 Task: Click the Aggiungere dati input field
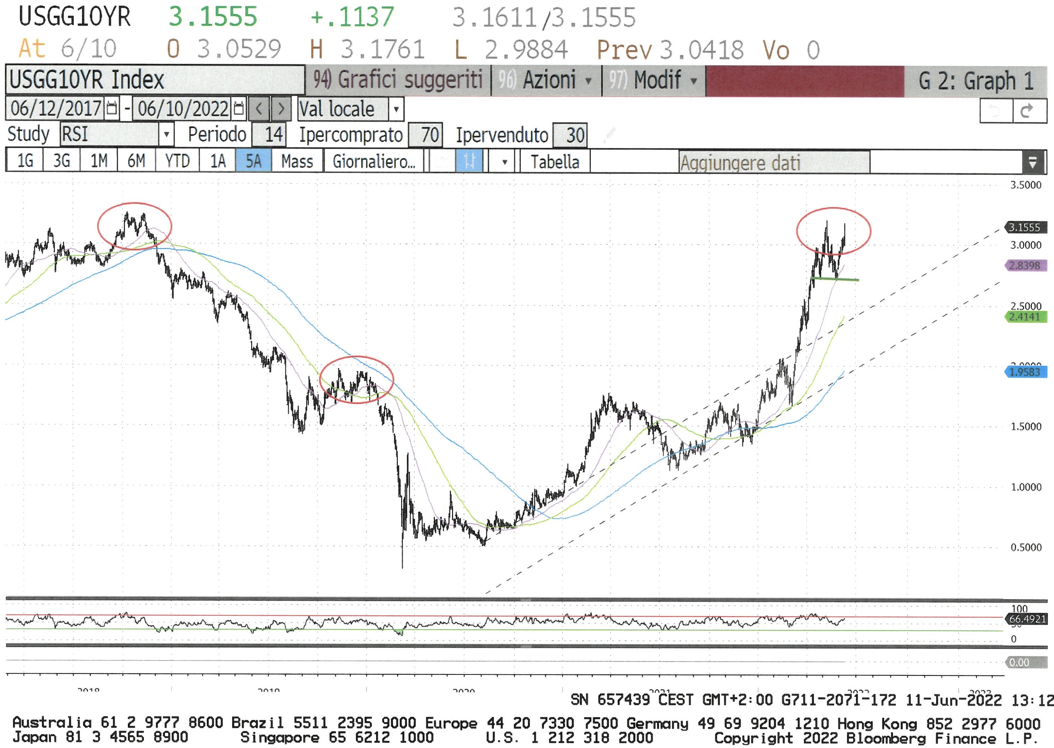coord(774,163)
